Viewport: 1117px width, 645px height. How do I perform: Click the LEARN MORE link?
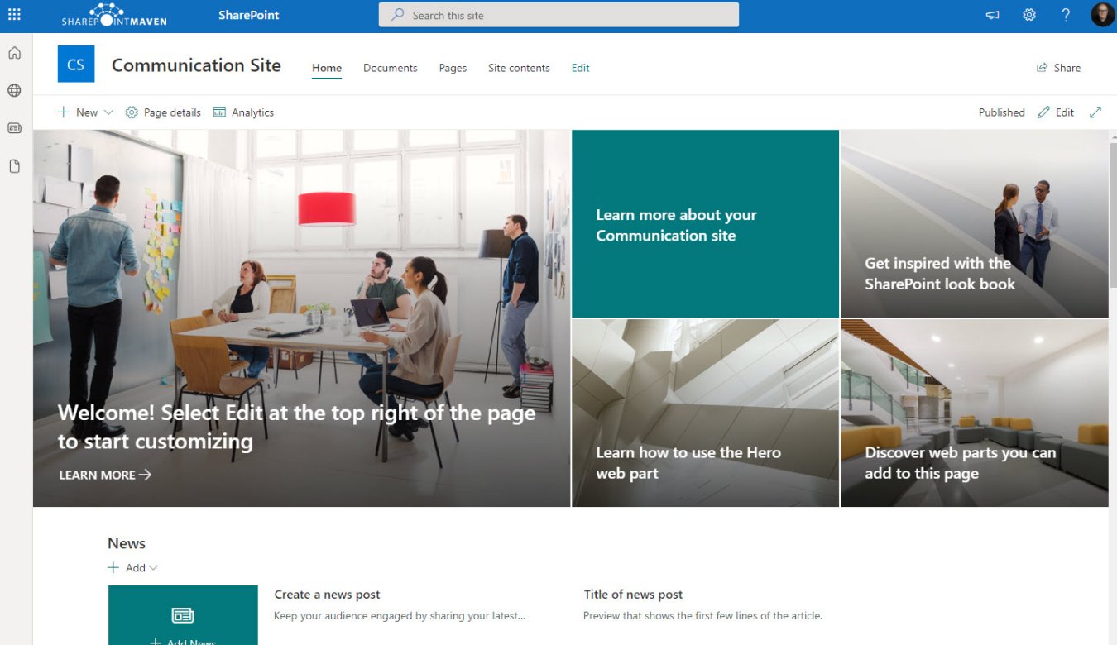(x=105, y=475)
